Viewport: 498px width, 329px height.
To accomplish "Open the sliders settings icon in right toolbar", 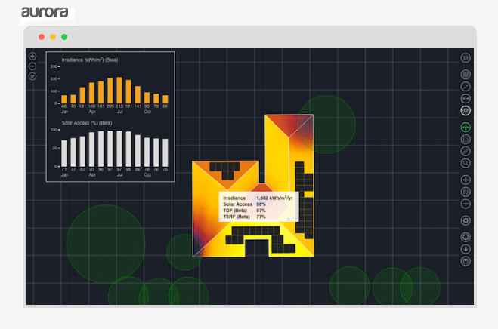I will click(x=466, y=58).
